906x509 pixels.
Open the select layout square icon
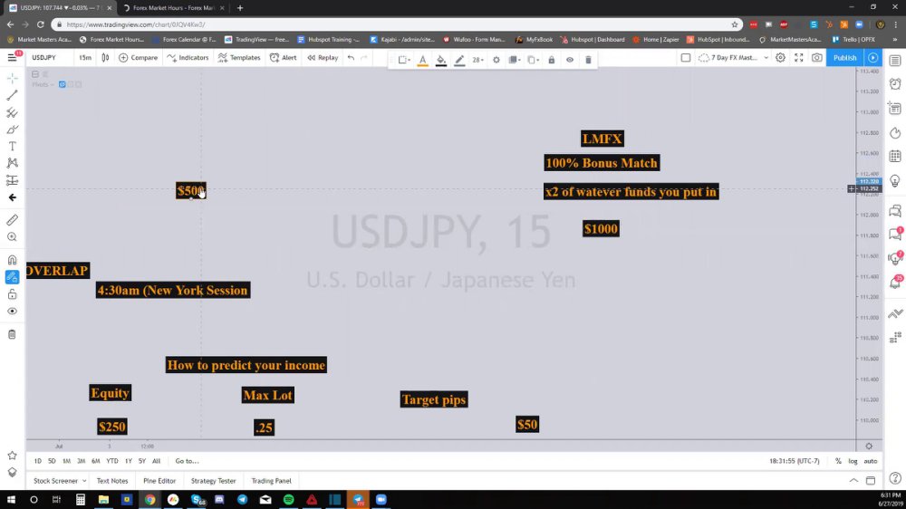[x=686, y=58]
